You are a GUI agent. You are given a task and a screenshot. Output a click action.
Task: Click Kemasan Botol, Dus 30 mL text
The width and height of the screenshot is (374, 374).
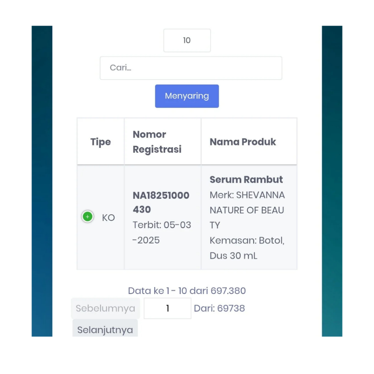click(247, 248)
